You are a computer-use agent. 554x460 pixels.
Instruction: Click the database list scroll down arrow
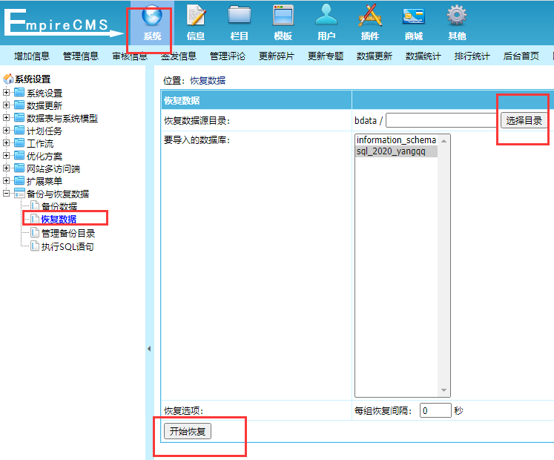pyautogui.click(x=443, y=390)
